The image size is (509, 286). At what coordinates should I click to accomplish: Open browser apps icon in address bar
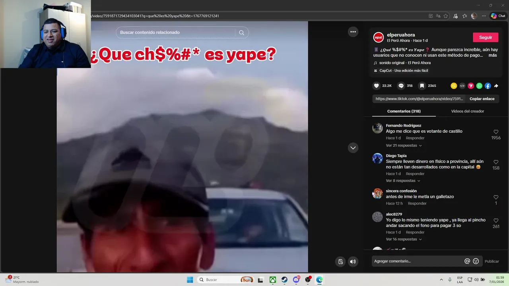[x=431, y=16]
